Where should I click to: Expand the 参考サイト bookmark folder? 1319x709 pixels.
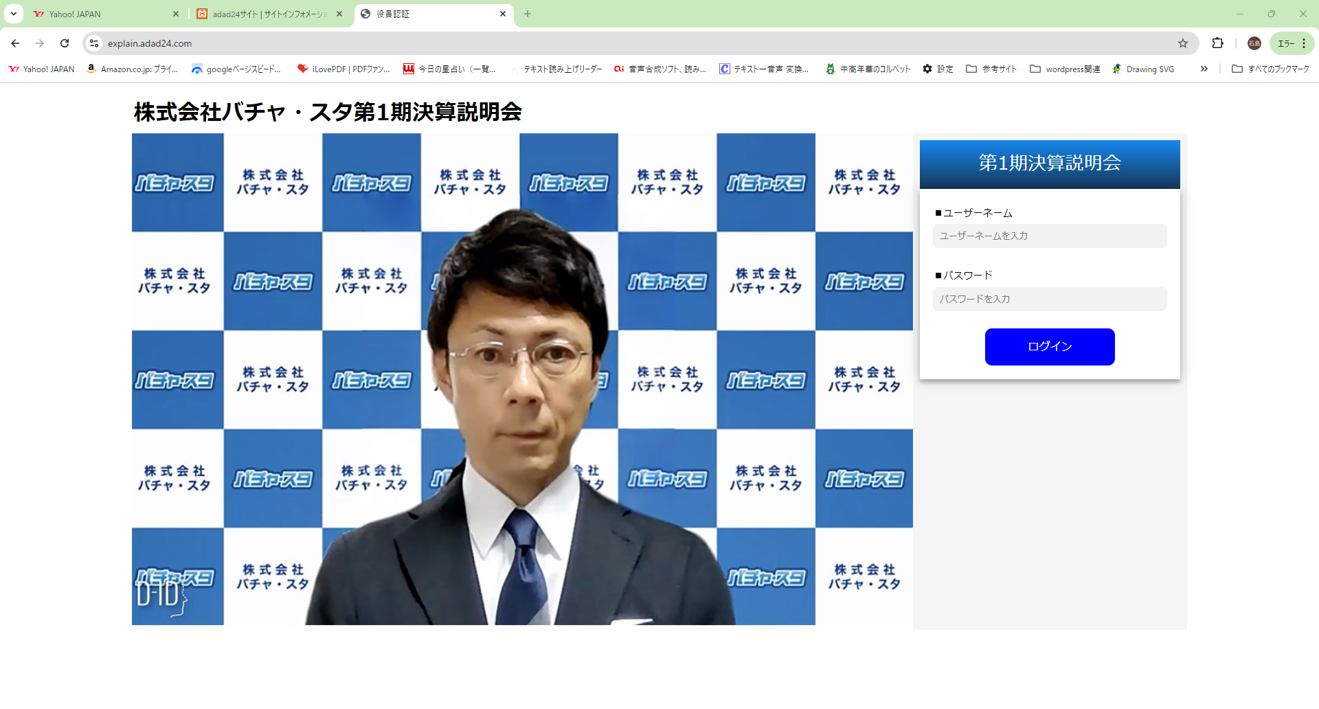tap(991, 69)
